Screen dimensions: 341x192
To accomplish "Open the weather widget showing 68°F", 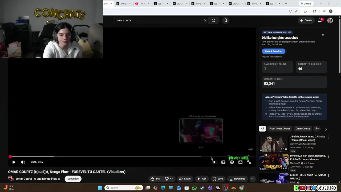I will coord(8,188).
